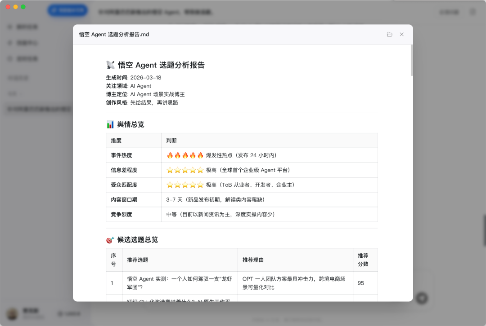Viewport: 486px width, 326px height.
Task: Click the five-star rating in the 信息差程度 row
Action: pyautogui.click(x=185, y=170)
